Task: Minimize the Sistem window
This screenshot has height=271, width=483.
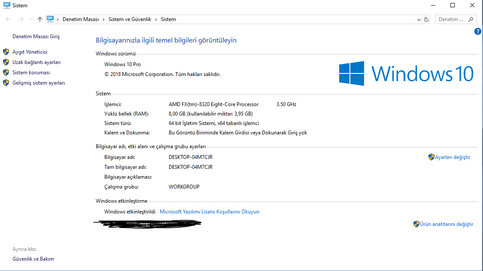Action: 433,5
